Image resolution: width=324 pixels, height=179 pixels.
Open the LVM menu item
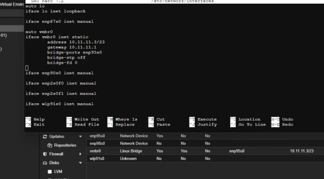[58, 172]
